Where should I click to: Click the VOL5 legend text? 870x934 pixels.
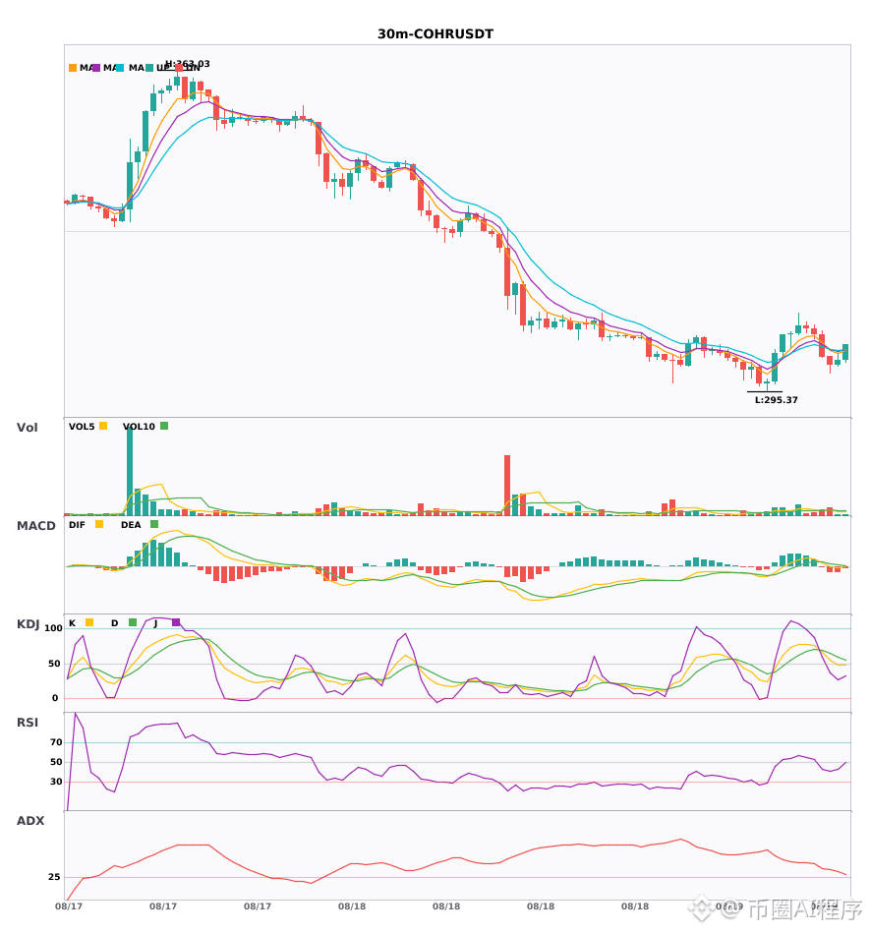pos(82,427)
